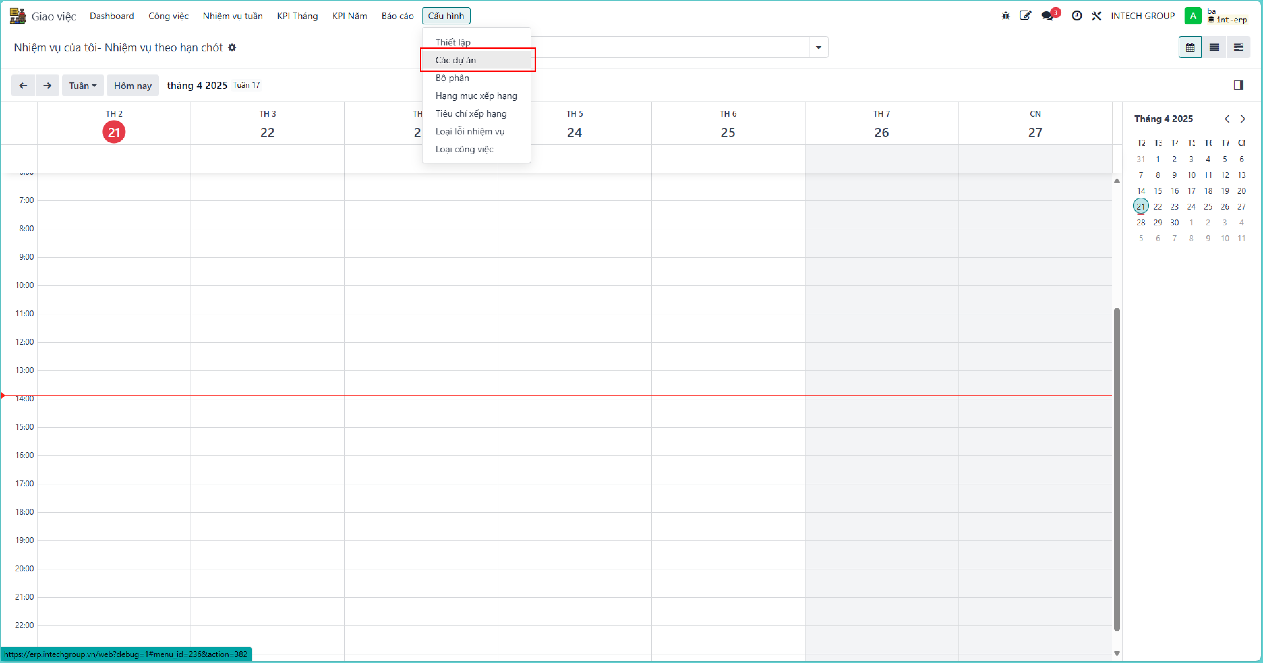Image resolution: width=1263 pixels, height=663 pixels.
Task: Click the gear icon beside the view title
Action: click(x=232, y=47)
